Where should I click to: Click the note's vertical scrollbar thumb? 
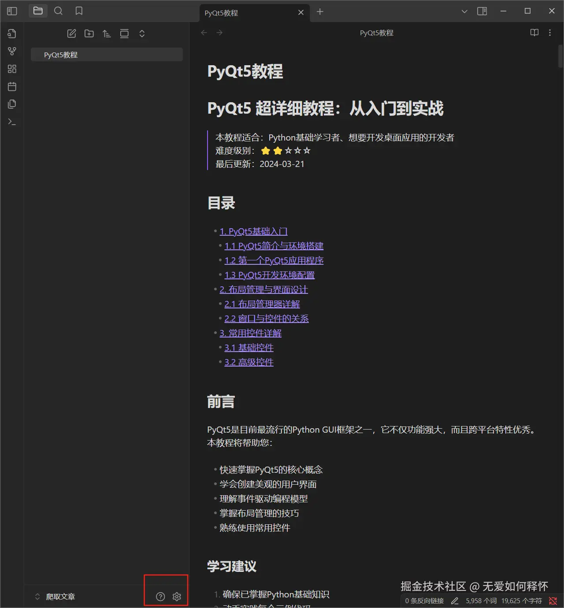(x=560, y=56)
